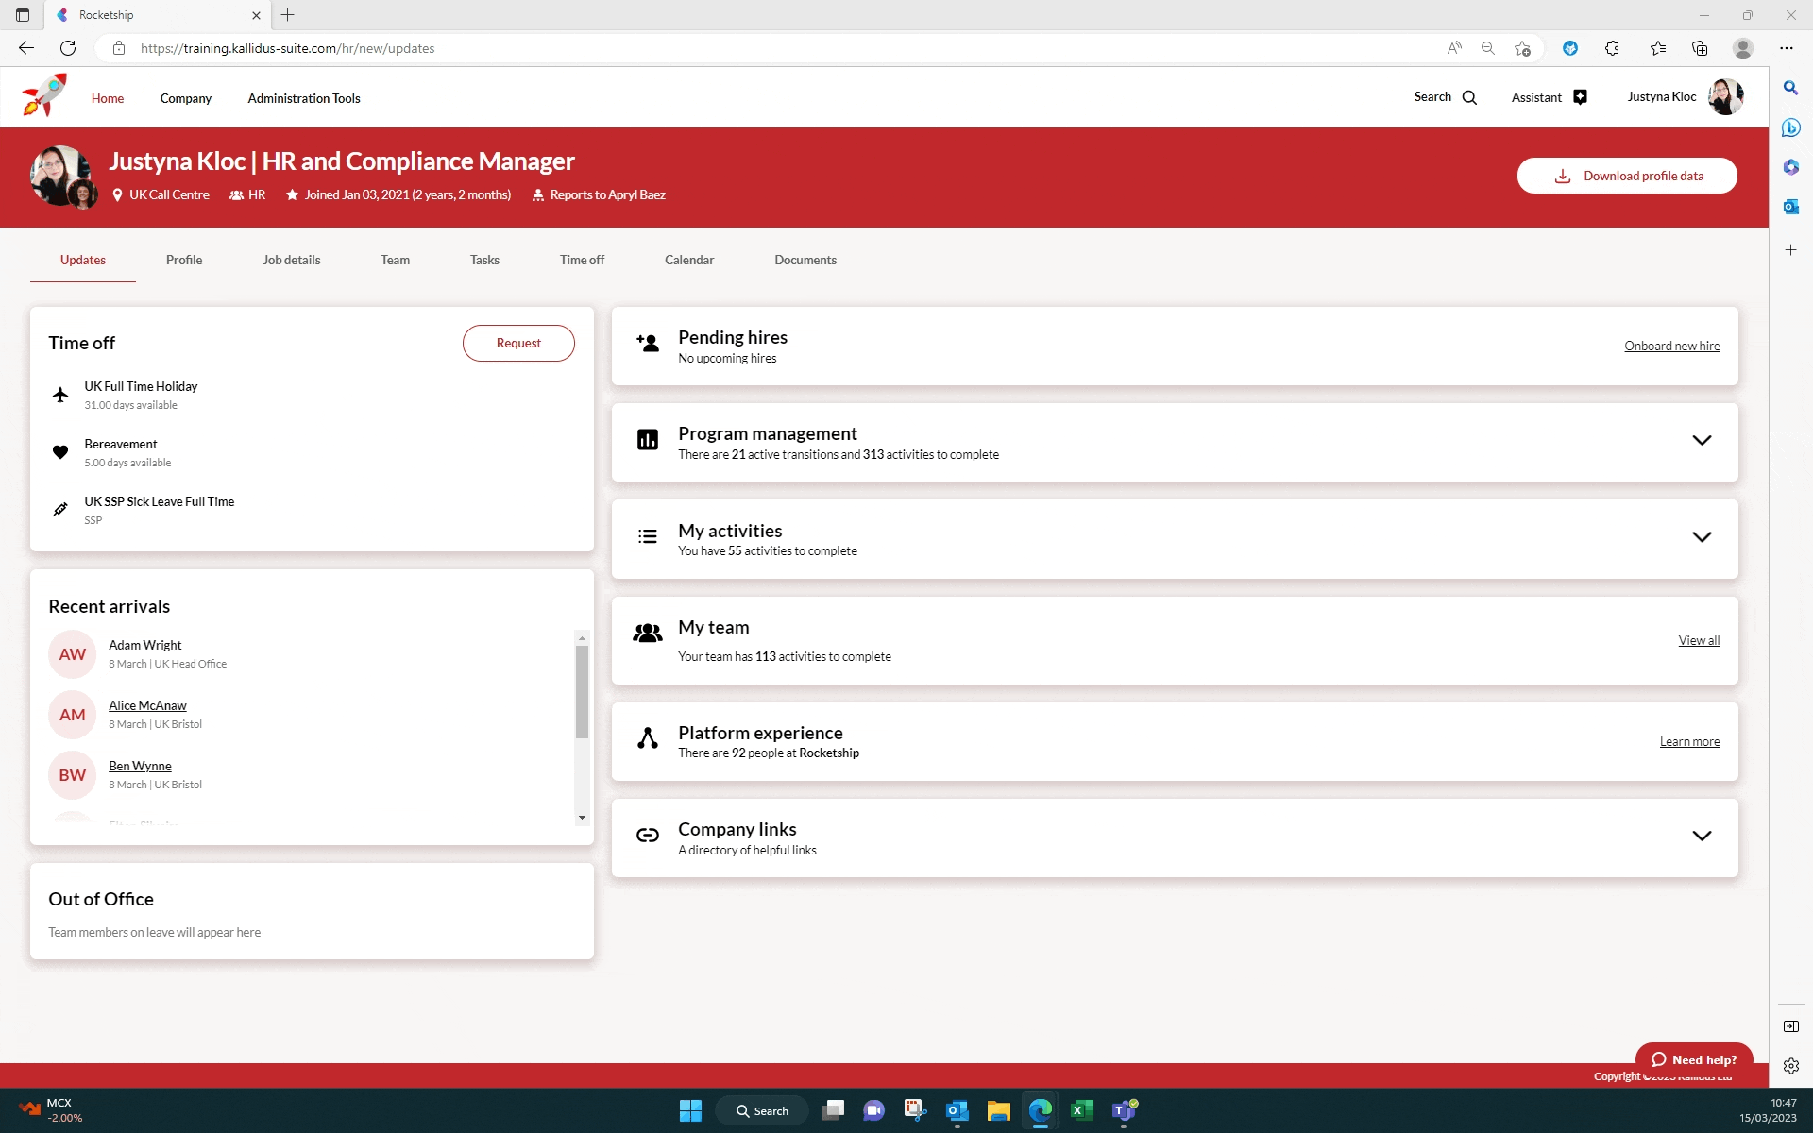Click the Search magnifier icon in header

coord(1469,97)
